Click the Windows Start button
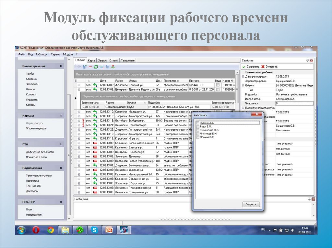 pyautogui.click(x=21, y=230)
